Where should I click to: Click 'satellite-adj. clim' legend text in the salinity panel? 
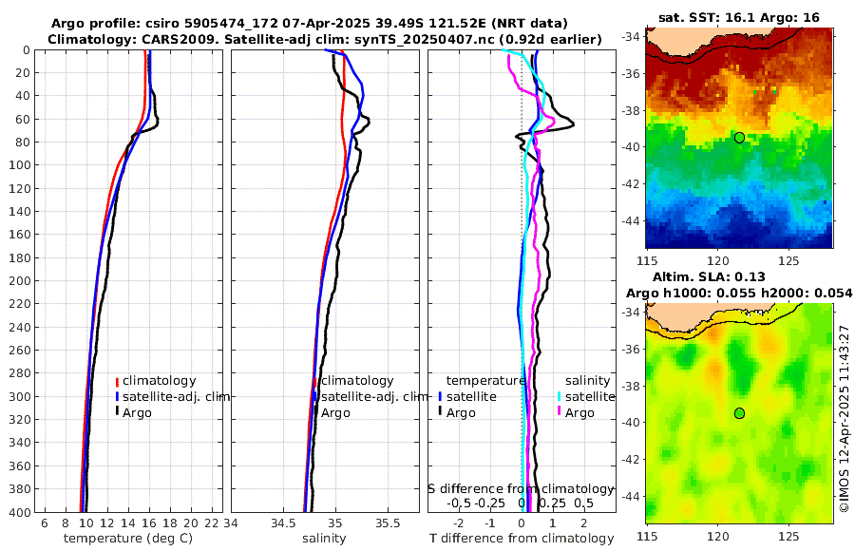(x=374, y=396)
